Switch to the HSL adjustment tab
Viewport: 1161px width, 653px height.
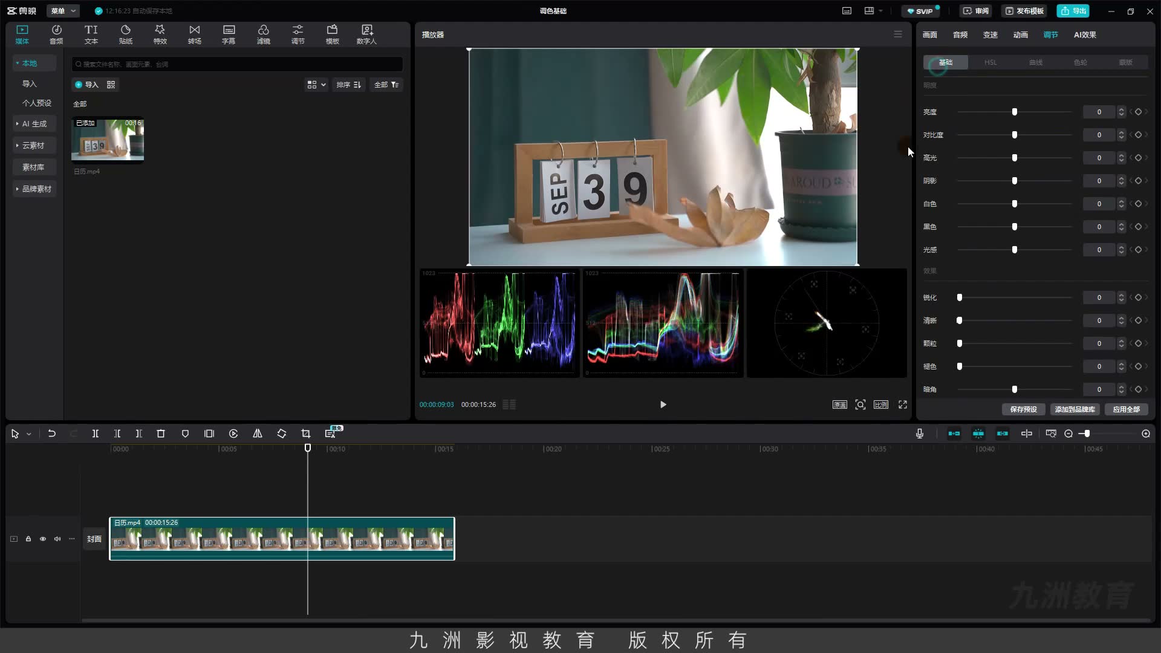(990, 62)
